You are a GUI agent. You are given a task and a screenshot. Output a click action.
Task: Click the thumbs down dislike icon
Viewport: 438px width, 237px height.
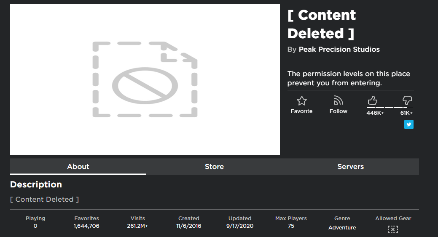point(407,100)
